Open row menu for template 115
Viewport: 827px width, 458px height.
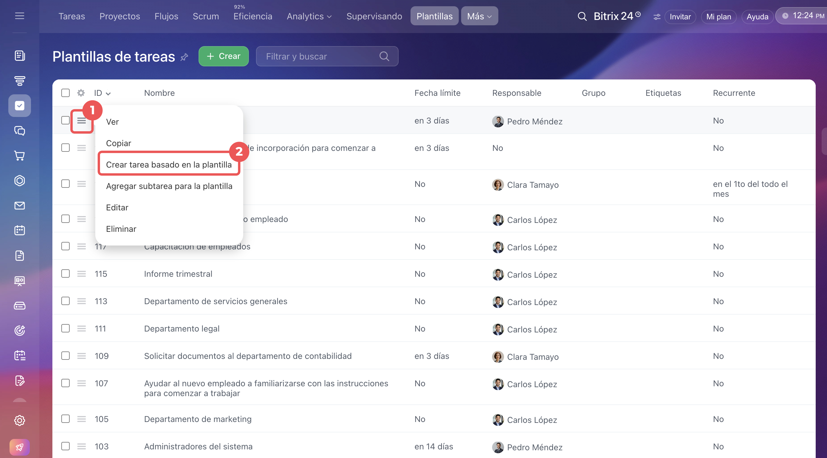[82, 274]
